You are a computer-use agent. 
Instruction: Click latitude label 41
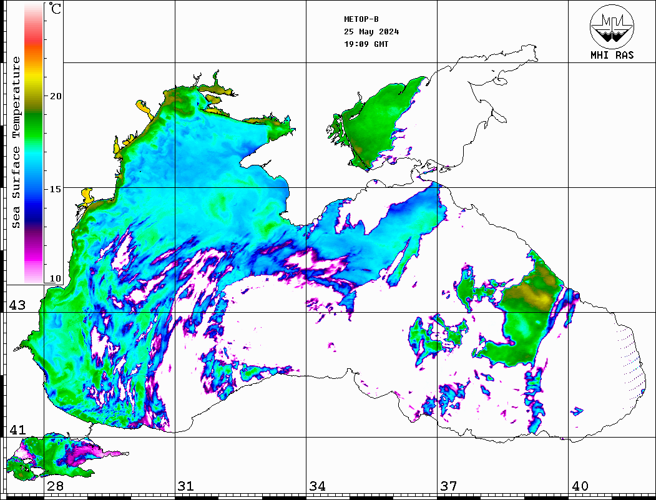pyautogui.click(x=17, y=430)
